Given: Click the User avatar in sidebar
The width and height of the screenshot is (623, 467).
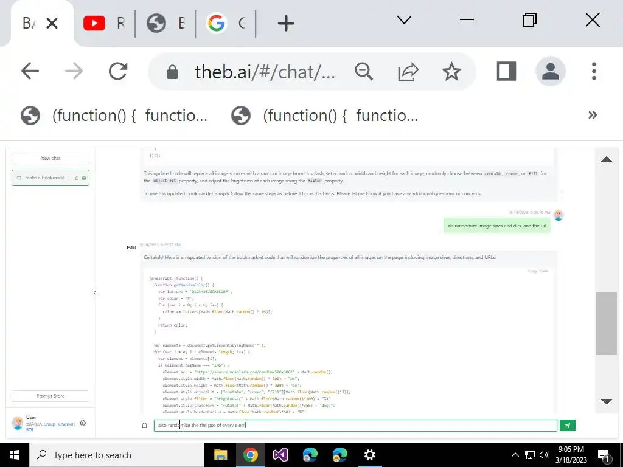Looking at the screenshot, I should point(18,423).
